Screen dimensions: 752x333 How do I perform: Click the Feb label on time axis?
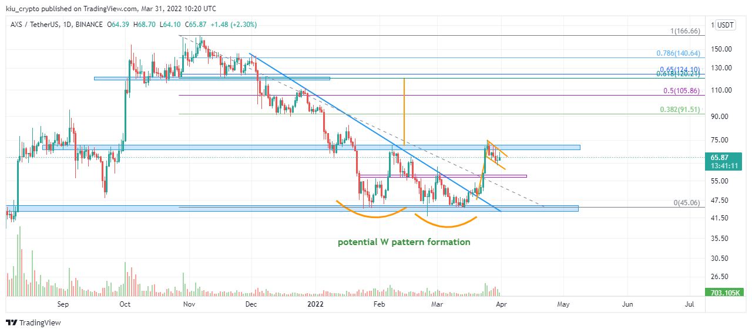(379, 305)
